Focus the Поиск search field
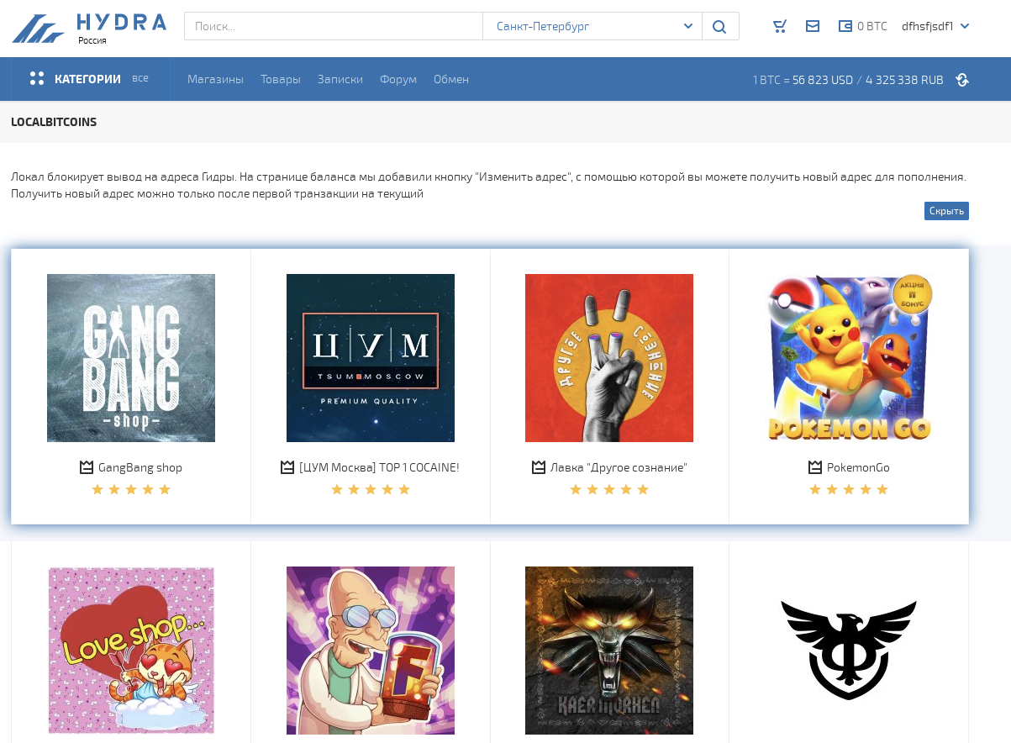Viewport: 1011px width, 743px height. click(334, 26)
